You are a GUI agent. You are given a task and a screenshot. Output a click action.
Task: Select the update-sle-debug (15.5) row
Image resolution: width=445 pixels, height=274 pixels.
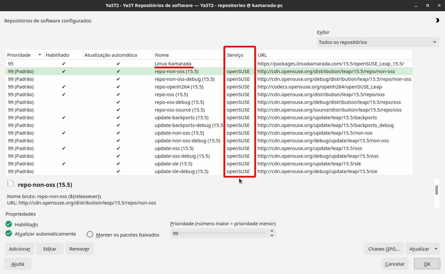209,171
